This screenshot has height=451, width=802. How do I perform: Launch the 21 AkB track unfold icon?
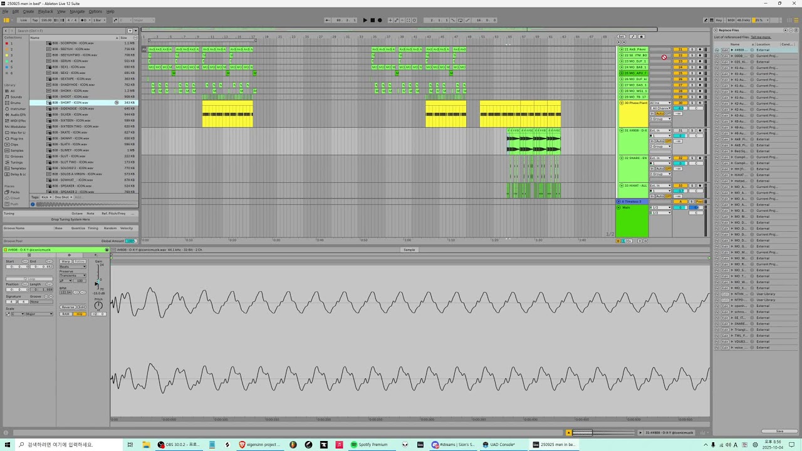(622, 49)
